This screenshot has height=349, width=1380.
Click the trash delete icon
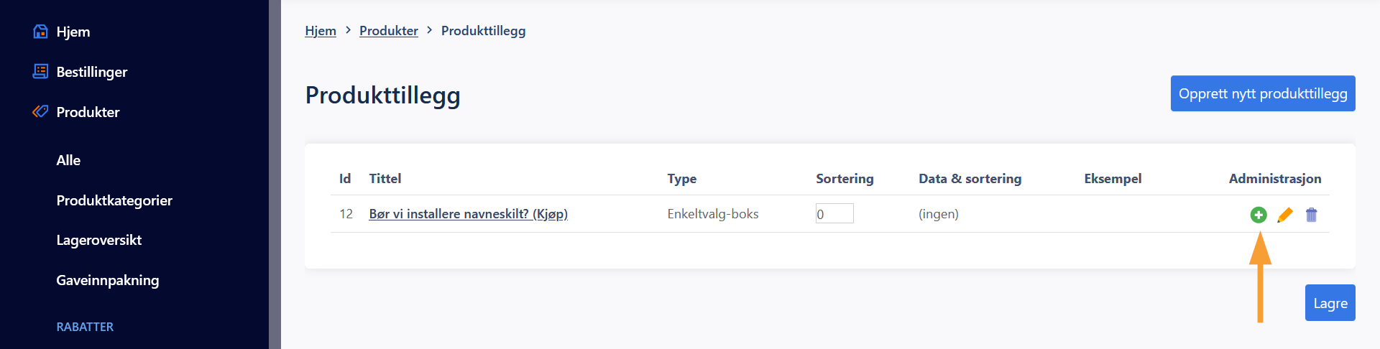tap(1311, 215)
